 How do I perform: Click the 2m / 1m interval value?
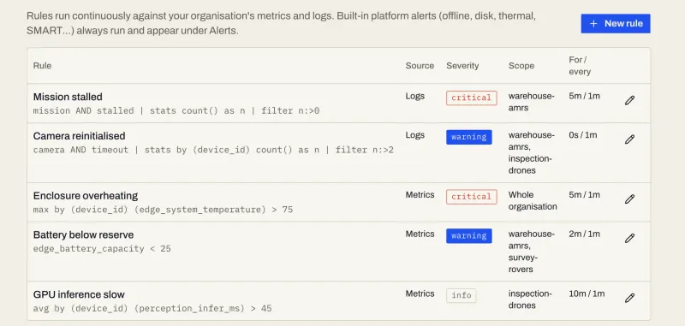pyautogui.click(x=584, y=234)
